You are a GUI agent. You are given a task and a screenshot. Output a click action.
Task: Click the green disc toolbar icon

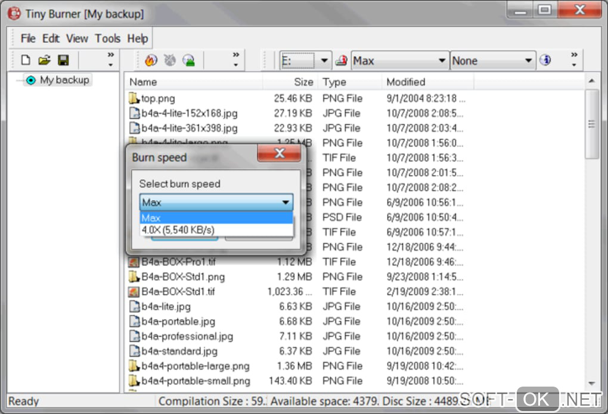click(x=189, y=60)
